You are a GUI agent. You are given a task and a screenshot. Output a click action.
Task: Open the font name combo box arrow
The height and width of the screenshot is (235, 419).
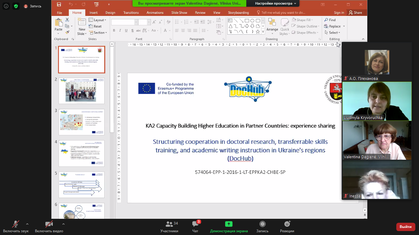click(136, 22)
